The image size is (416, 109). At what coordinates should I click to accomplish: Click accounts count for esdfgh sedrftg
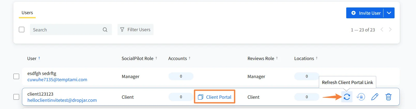(181, 76)
